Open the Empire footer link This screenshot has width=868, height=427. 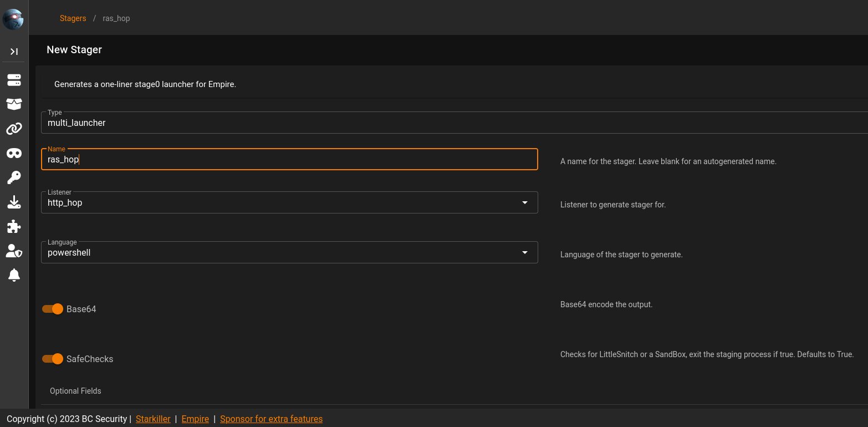[x=195, y=419]
